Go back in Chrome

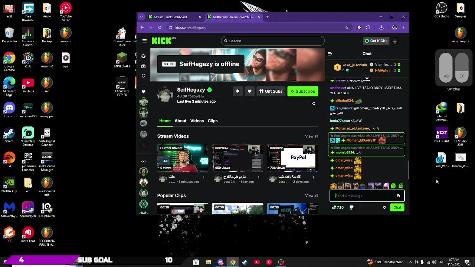142,27
